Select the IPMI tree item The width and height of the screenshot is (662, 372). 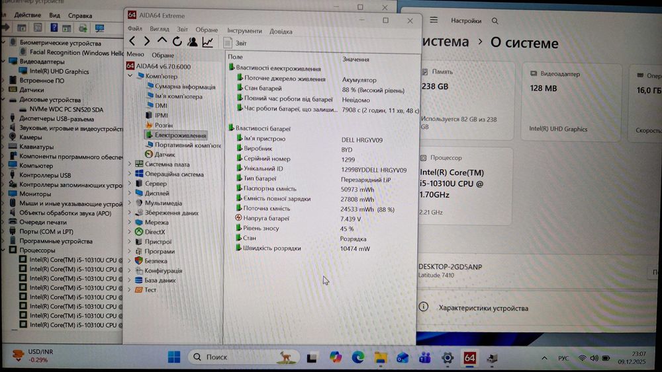(157, 115)
